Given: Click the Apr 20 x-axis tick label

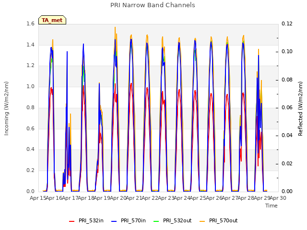Looking at the screenshot, I should coord(118,198).
